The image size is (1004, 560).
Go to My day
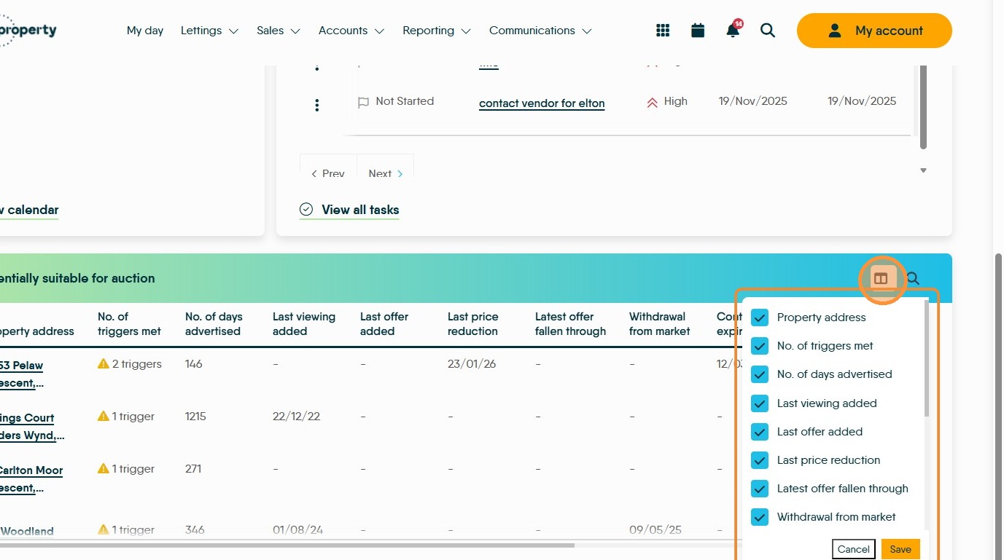[145, 31]
